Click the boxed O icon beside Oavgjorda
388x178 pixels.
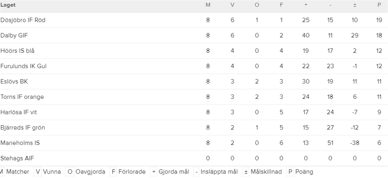coord(70,172)
